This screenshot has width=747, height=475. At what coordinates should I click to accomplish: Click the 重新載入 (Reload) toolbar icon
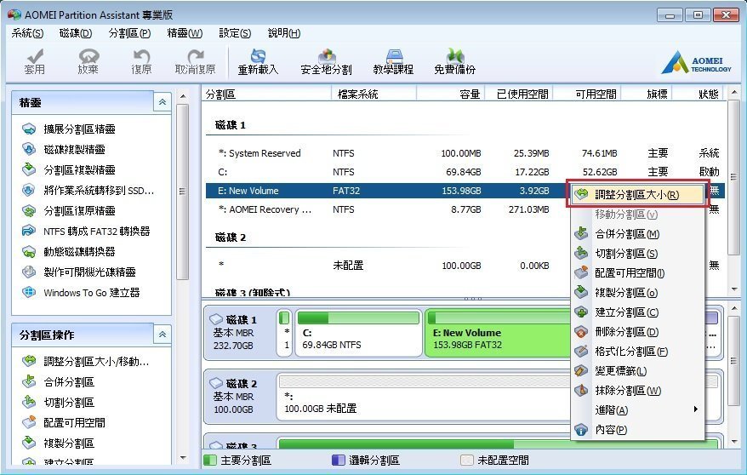pos(258,62)
